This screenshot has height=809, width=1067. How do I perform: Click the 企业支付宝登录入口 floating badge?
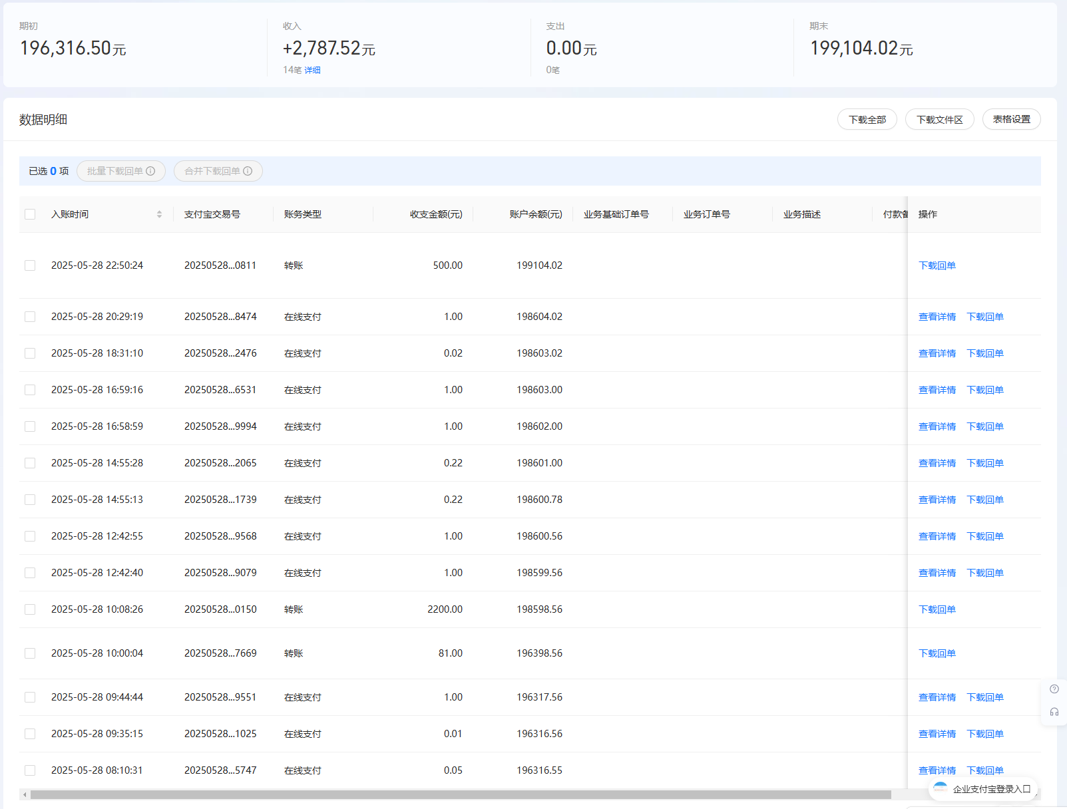(983, 789)
